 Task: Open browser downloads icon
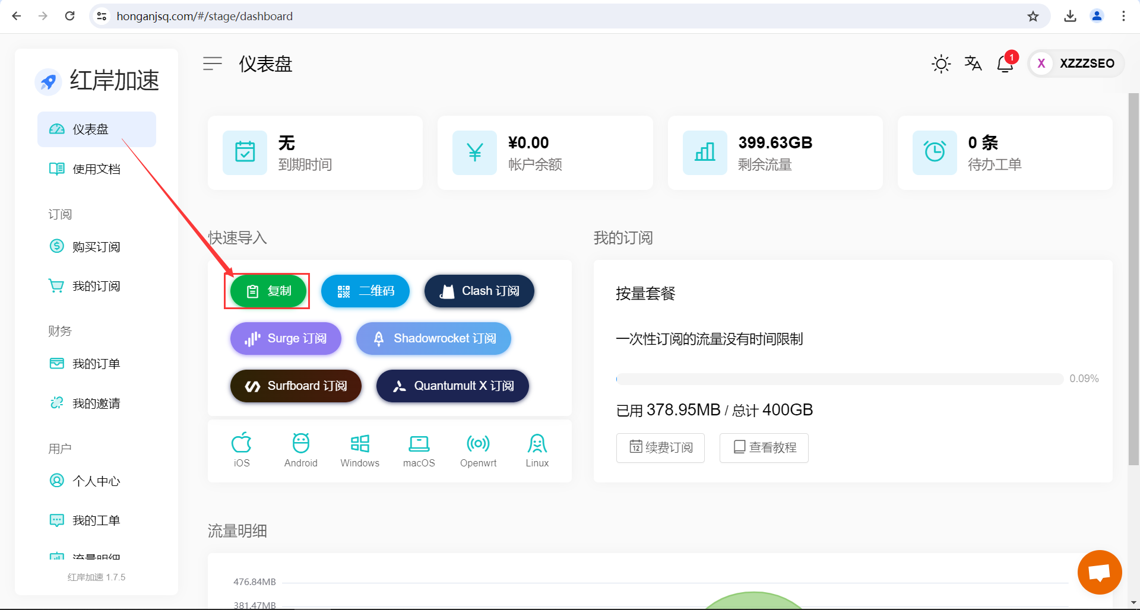(x=1070, y=16)
